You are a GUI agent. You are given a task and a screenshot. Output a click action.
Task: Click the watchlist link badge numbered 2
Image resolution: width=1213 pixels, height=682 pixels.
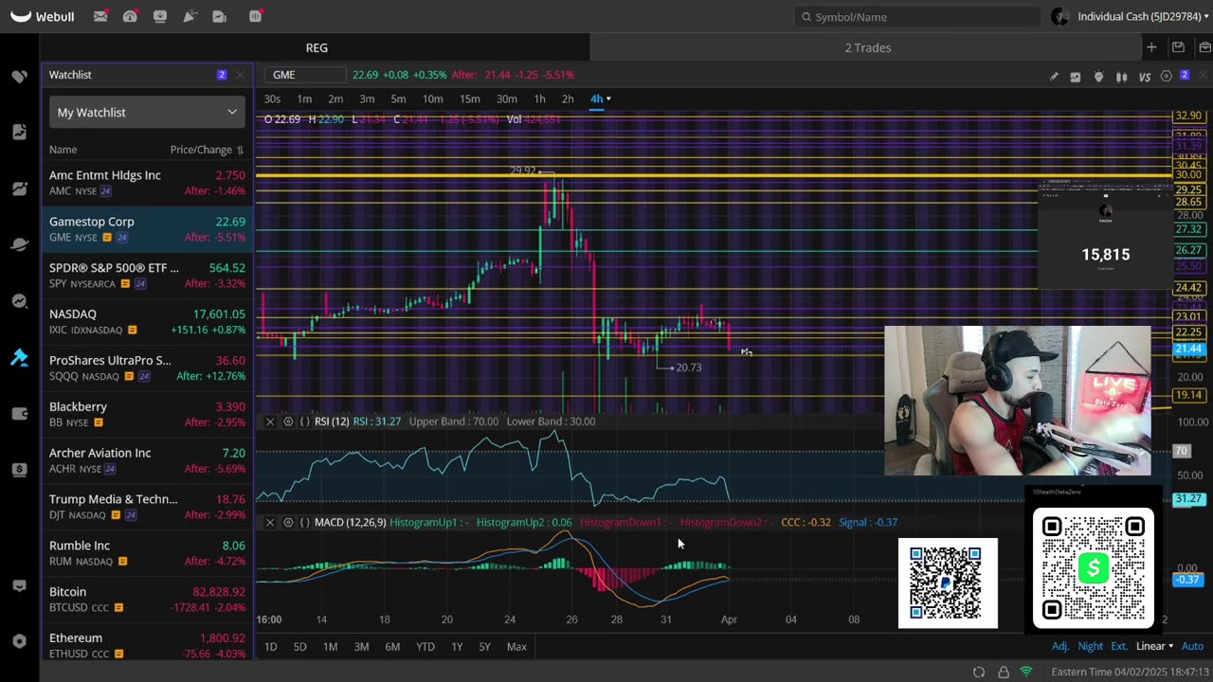coord(222,75)
